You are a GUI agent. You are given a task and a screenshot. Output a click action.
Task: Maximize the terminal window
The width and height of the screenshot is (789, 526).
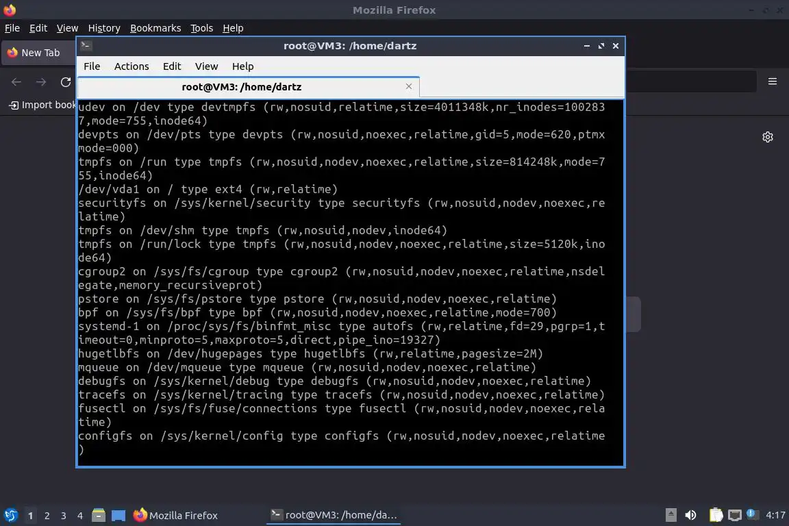[601, 46]
